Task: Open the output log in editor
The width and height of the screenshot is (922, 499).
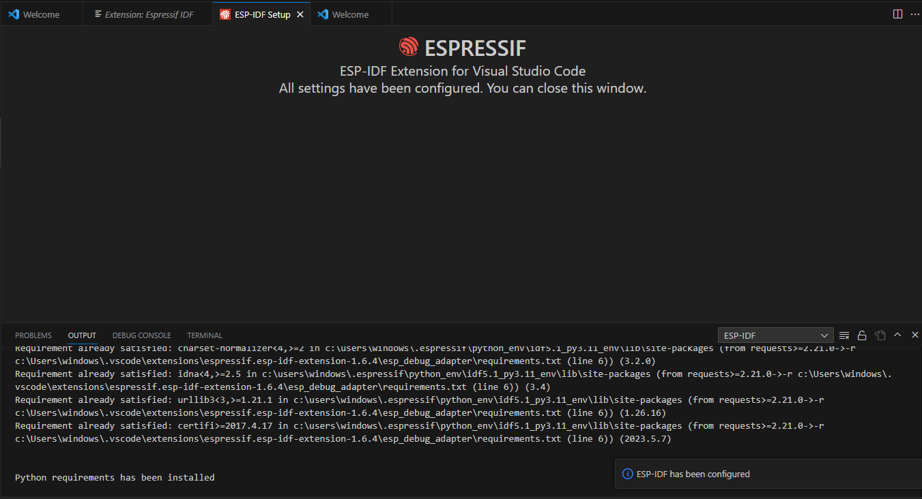Action: pyautogui.click(x=880, y=335)
